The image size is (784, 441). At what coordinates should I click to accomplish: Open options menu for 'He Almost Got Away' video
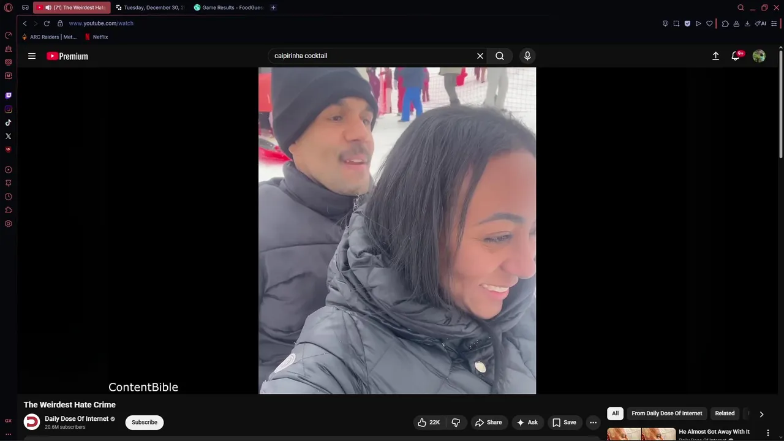click(767, 433)
